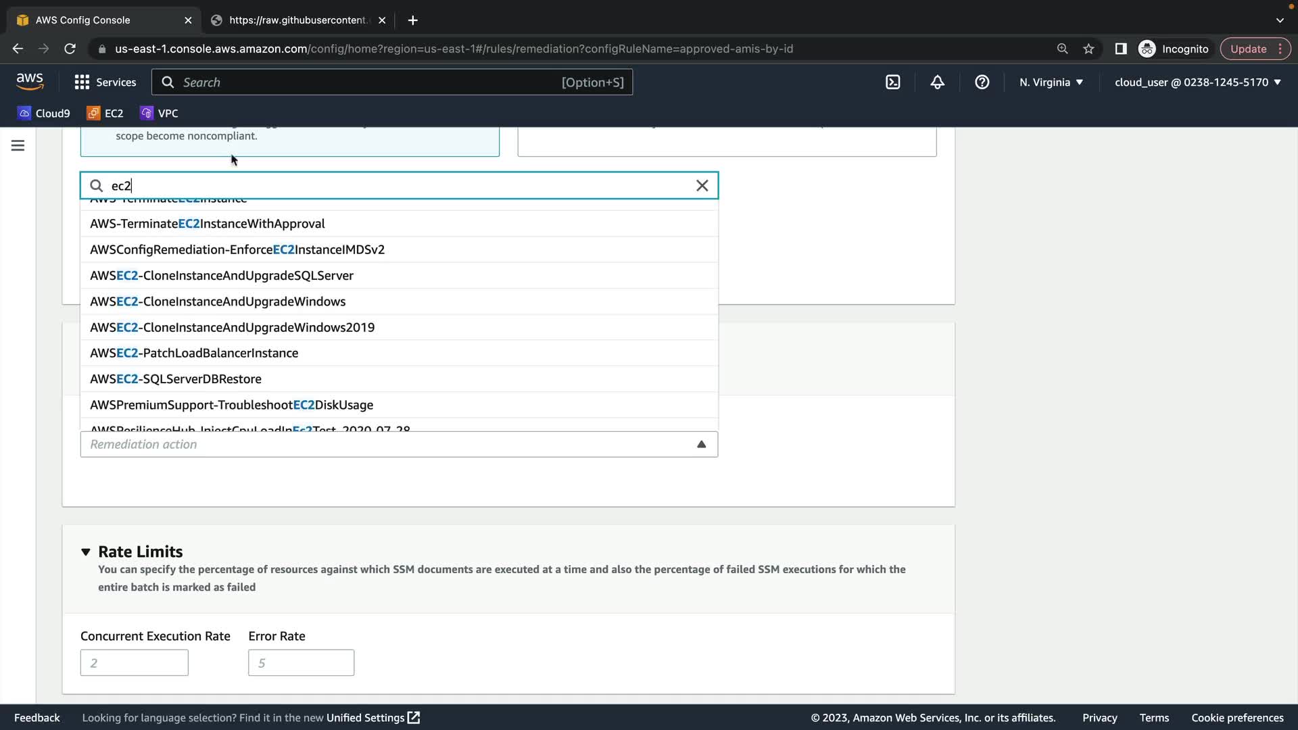This screenshot has height=730, width=1298.
Task: Open the EC2 favorite shortcut
Action: point(105,114)
